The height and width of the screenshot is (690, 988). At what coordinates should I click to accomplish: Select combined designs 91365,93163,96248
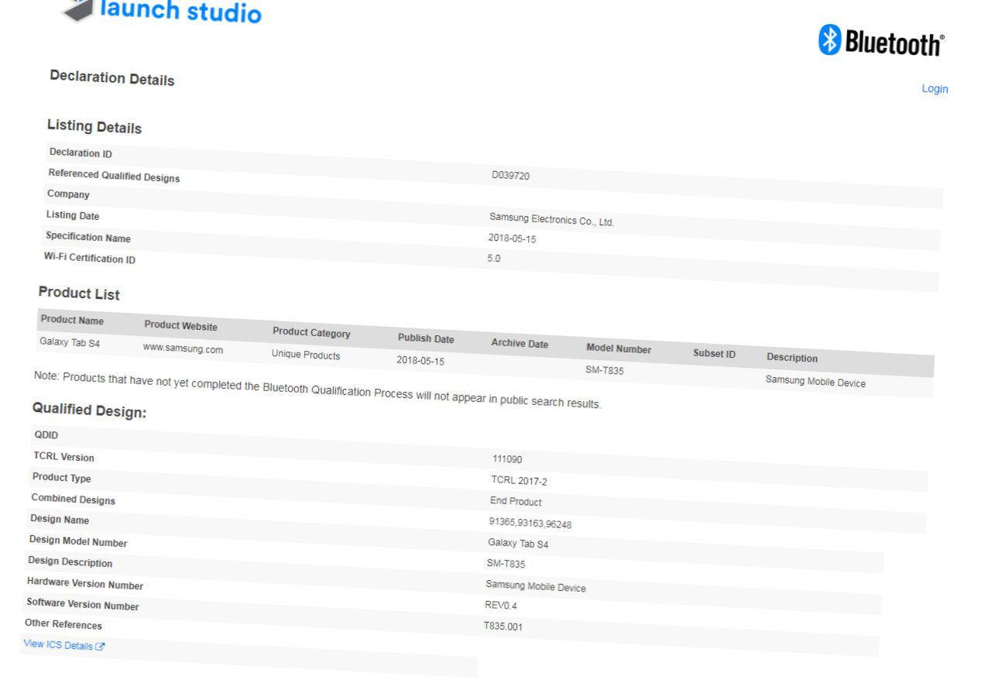tap(530, 524)
